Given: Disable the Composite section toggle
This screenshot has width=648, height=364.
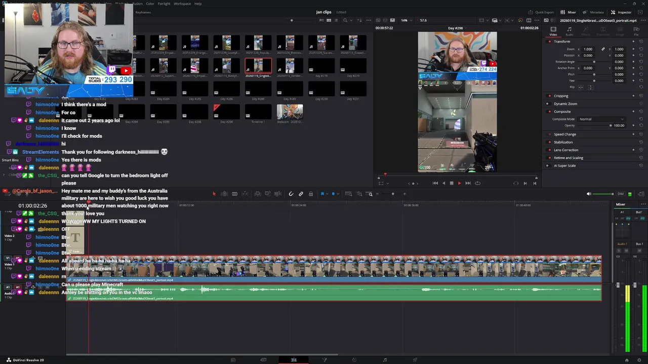Looking at the screenshot, I should tap(549, 111).
